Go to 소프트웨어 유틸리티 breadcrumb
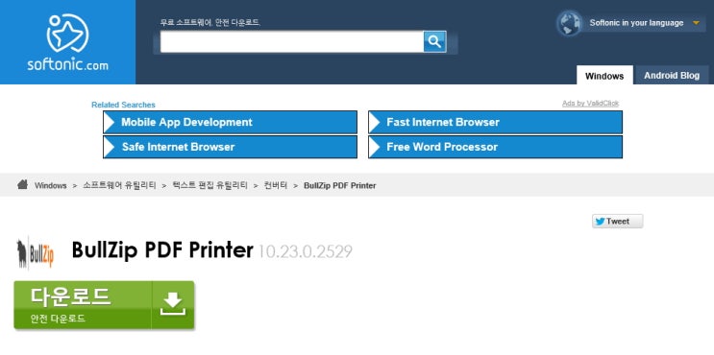The width and height of the screenshot is (714, 355). click(119, 185)
